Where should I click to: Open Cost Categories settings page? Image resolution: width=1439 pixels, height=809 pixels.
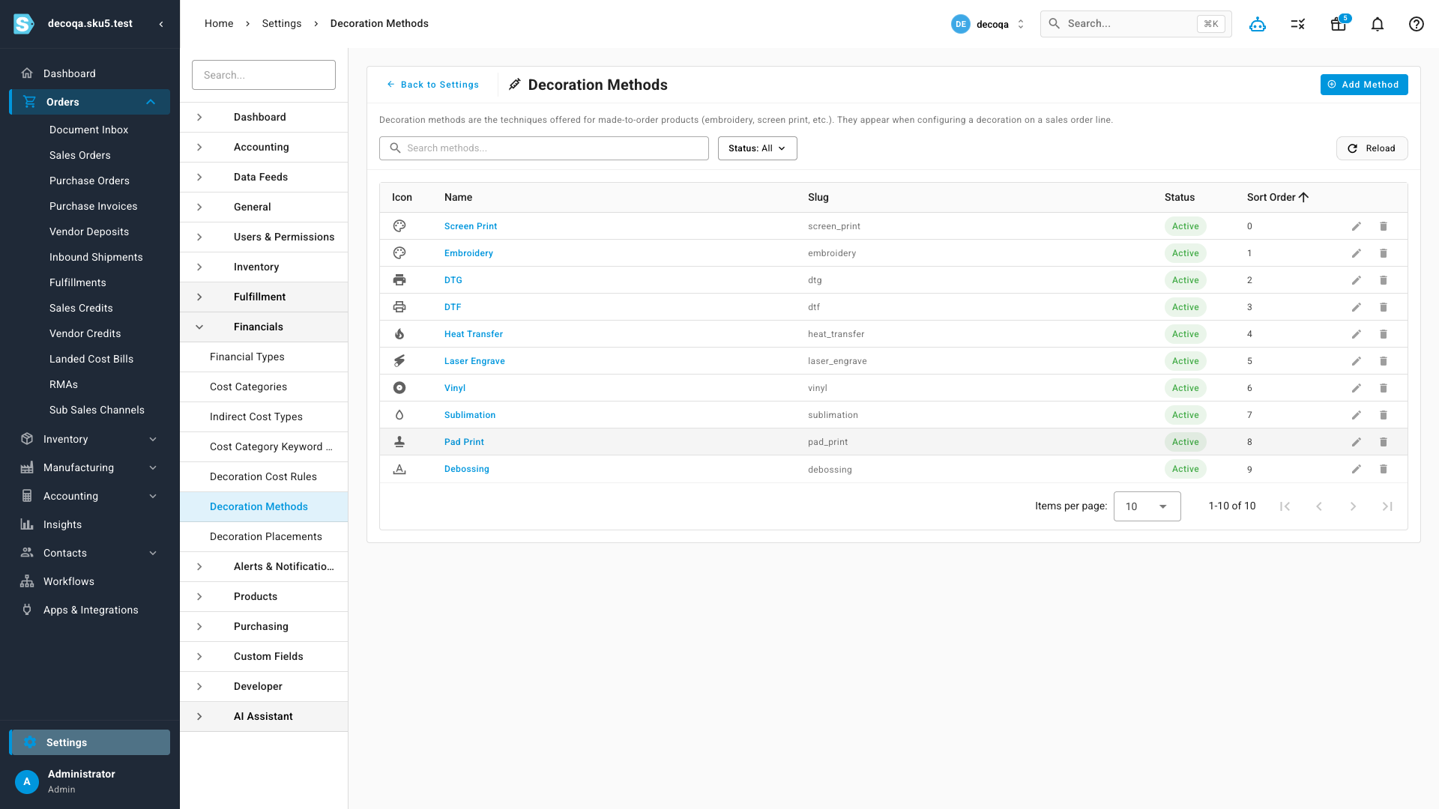pos(264,387)
